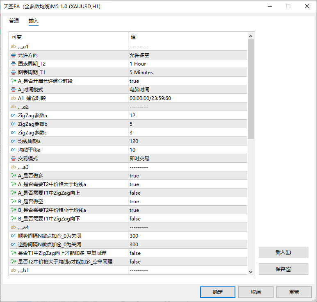Click the 重置 button
Viewport: 317px width, 302px height.
294,292
